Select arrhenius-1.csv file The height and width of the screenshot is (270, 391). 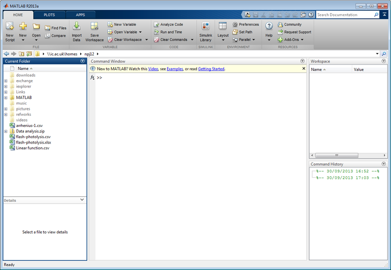coord(29,125)
